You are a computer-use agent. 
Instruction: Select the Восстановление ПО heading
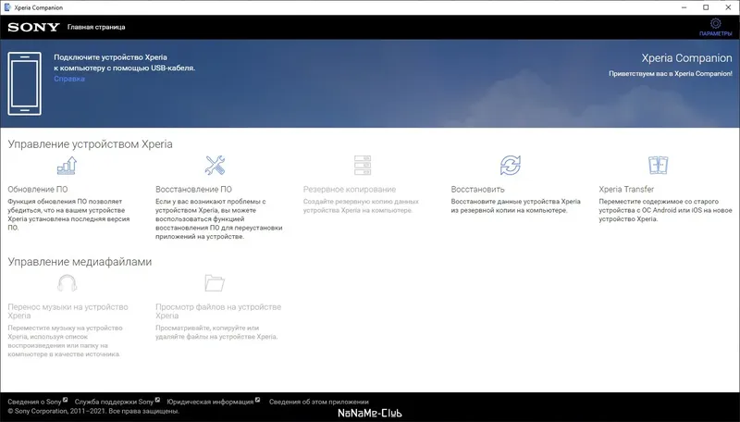[193, 190]
